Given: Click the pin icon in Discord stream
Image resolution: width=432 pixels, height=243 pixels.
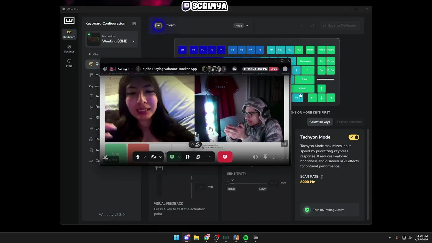Looking at the screenshot, I should (x=265, y=157).
